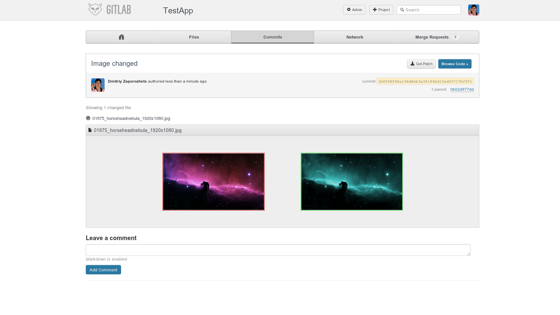Switch to the Files tab

[194, 37]
